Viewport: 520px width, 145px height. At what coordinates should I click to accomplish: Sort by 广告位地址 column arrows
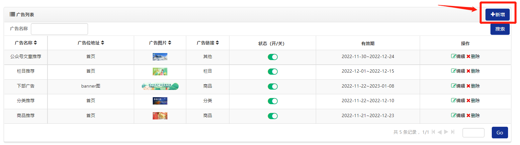pyautogui.click(x=103, y=43)
